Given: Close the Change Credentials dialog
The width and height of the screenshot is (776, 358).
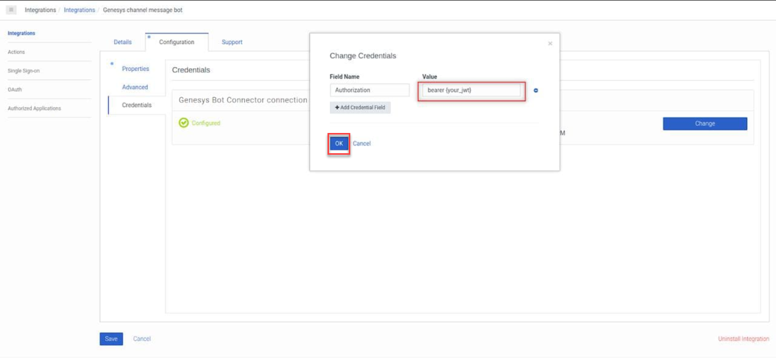Looking at the screenshot, I should 551,43.
